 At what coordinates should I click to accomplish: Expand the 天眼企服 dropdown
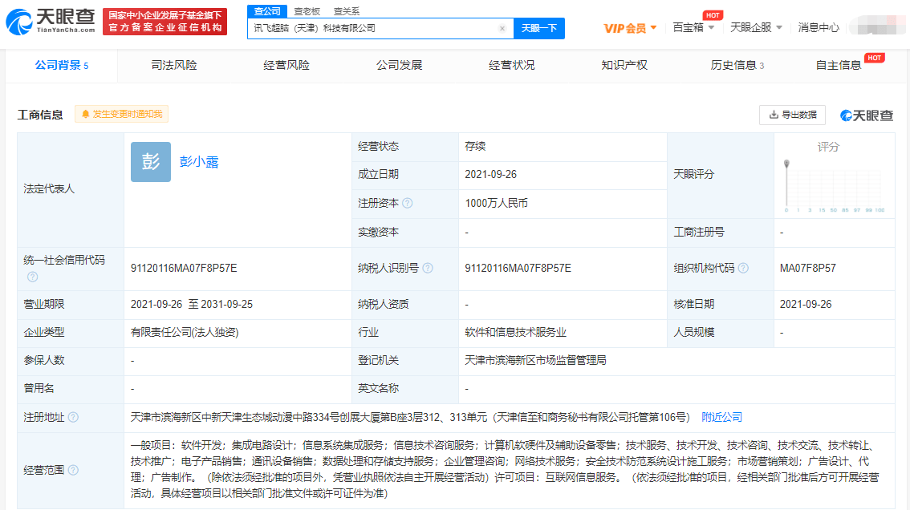(x=756, y=27)
